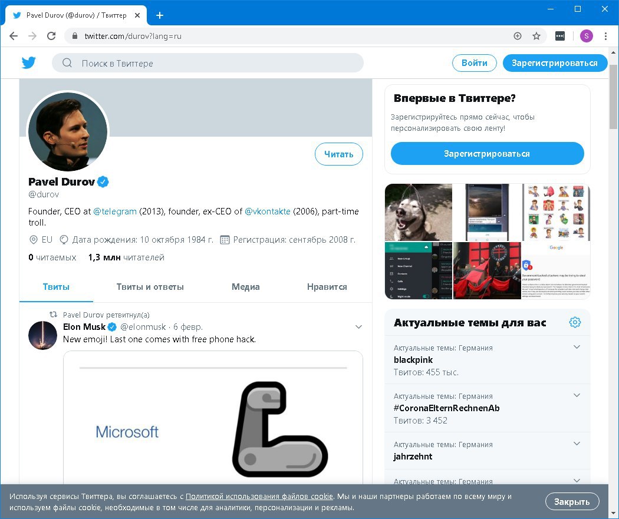619x519 pixels.
Task: Open the 0 читаемых following list
Action: tap(52, 257)
